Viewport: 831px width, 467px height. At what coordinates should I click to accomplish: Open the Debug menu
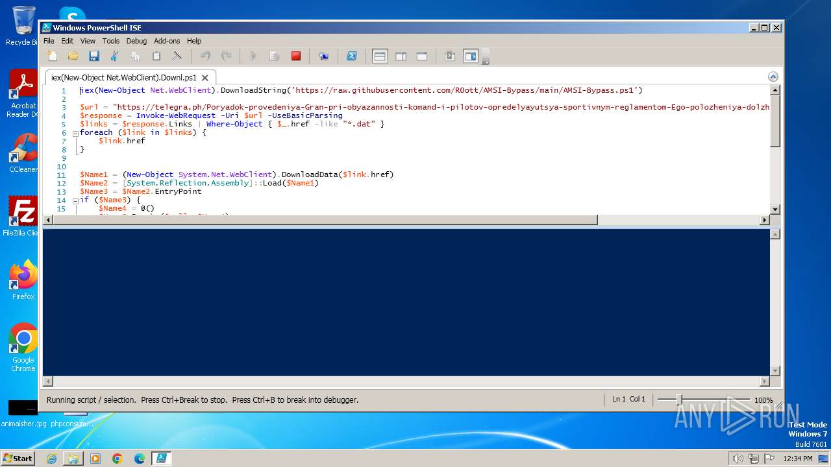(136, 41)
